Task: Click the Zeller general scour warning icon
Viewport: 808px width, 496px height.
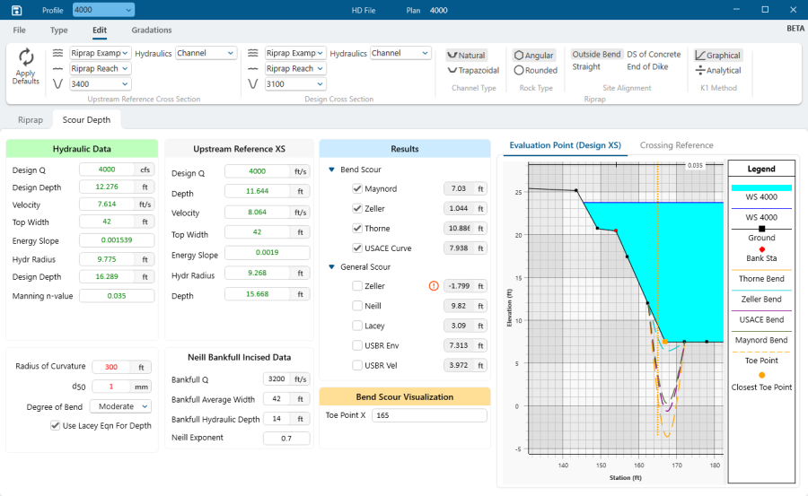Action: tap(434, 286)
